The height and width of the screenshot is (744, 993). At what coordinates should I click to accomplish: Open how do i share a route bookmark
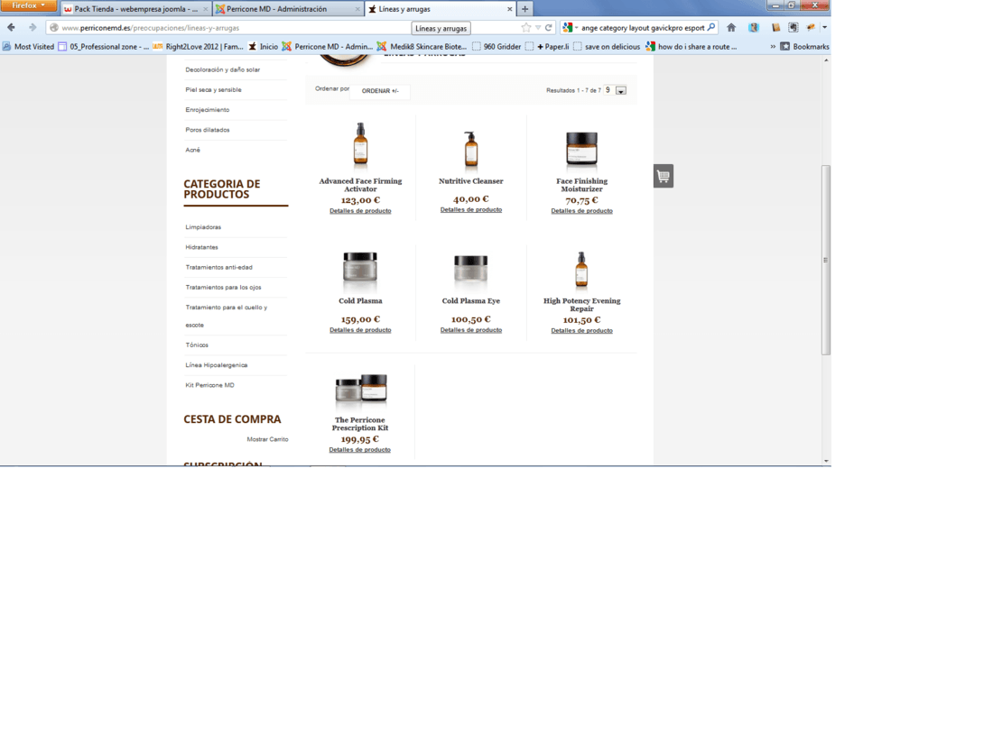691,46
